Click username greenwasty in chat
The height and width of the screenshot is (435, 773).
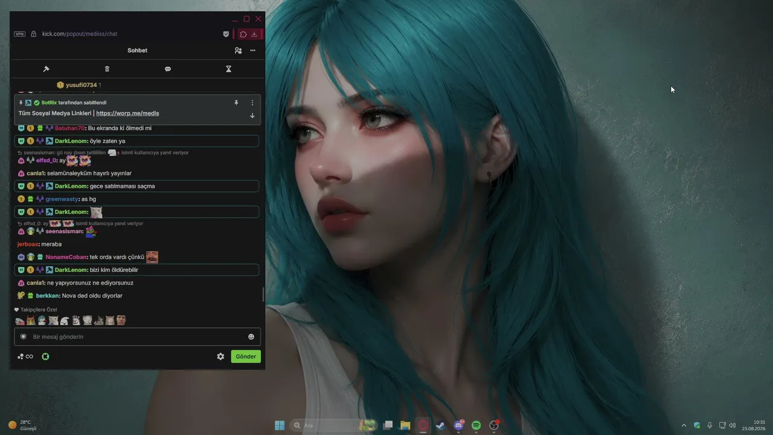tap(62, 199)
